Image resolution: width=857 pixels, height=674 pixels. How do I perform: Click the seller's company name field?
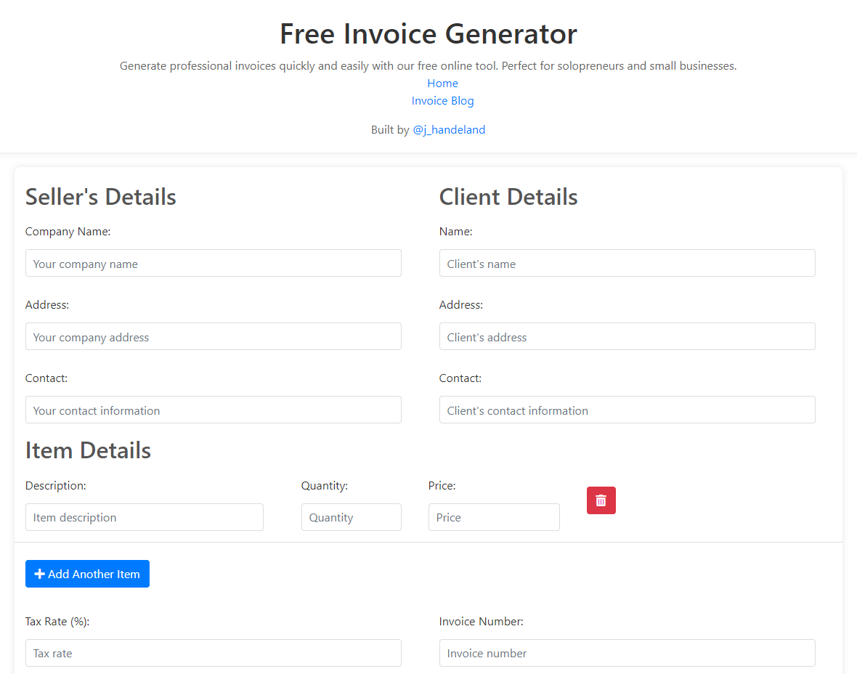(x=213, y=263)
